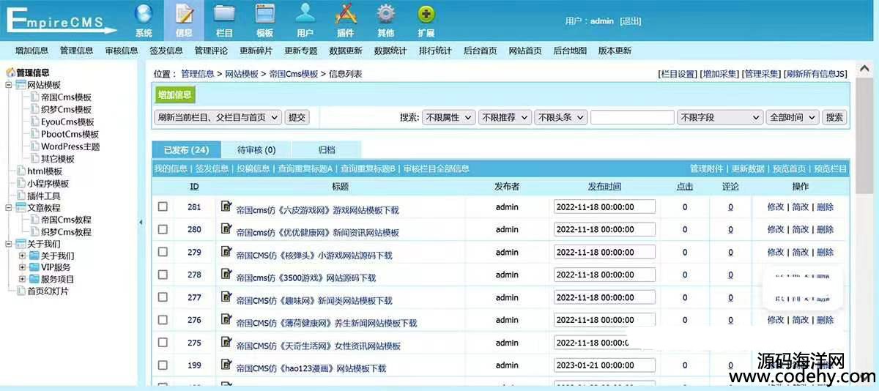Open the 不限属性 dropdown

[448, 117]
